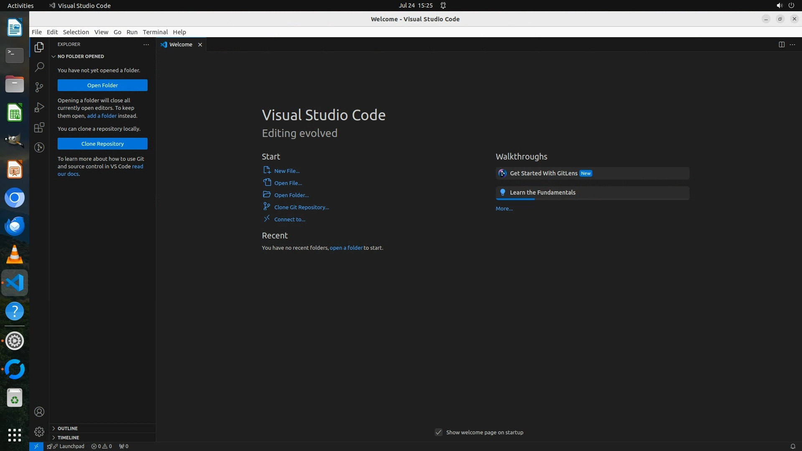Image resolution: width=802 pixels, height=451 pixels.
Task: Open Explorer views and more actions
Action: [146, 44]
